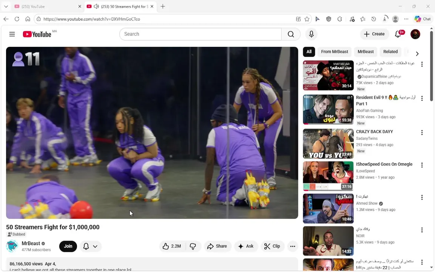Open the account avatar menu
Screen dimensions: 435x272
pos(415,34)
